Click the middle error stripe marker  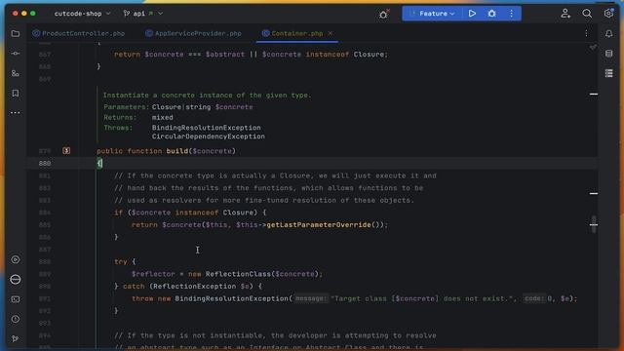pos(594,193)
